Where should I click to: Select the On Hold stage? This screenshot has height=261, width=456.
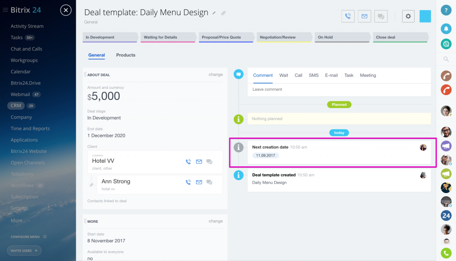tap(342, 37)
